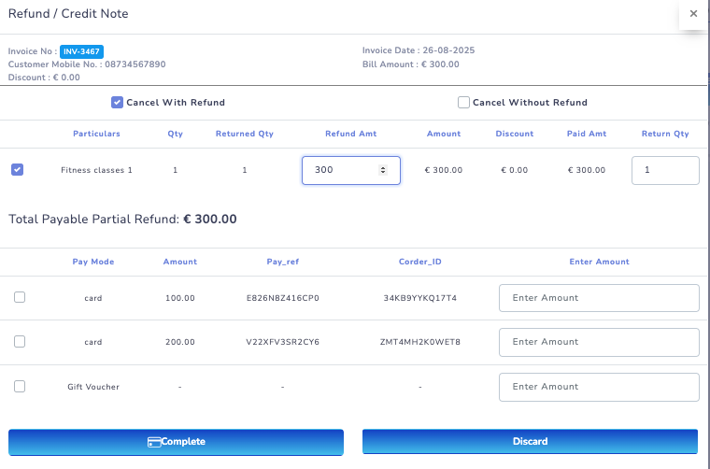Screen dimensions: 710x469
Task: Click the Pay Mode column header
Action: [x=93, y=262]
